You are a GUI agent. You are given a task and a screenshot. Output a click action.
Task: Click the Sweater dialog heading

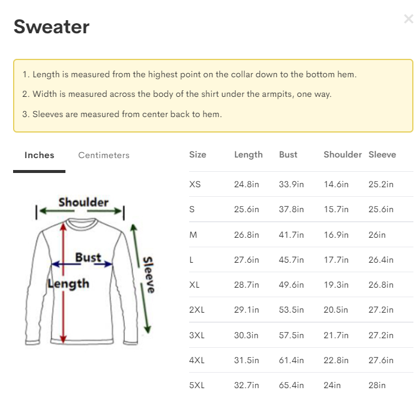(52, 27)
